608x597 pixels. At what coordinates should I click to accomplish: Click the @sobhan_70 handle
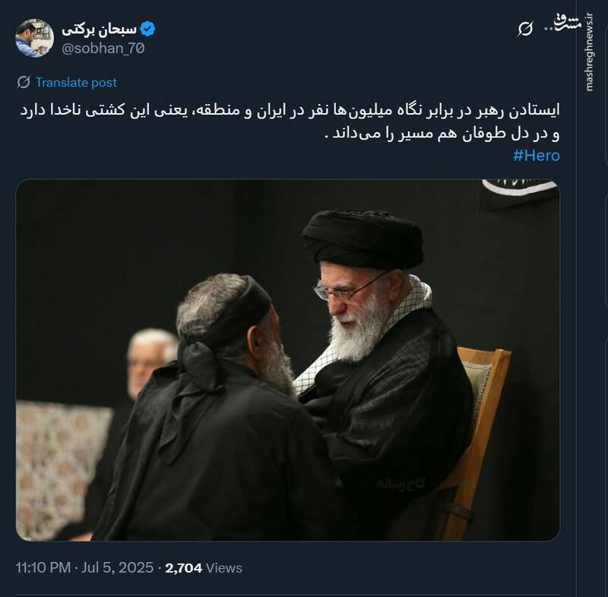[x=103, y=49]
